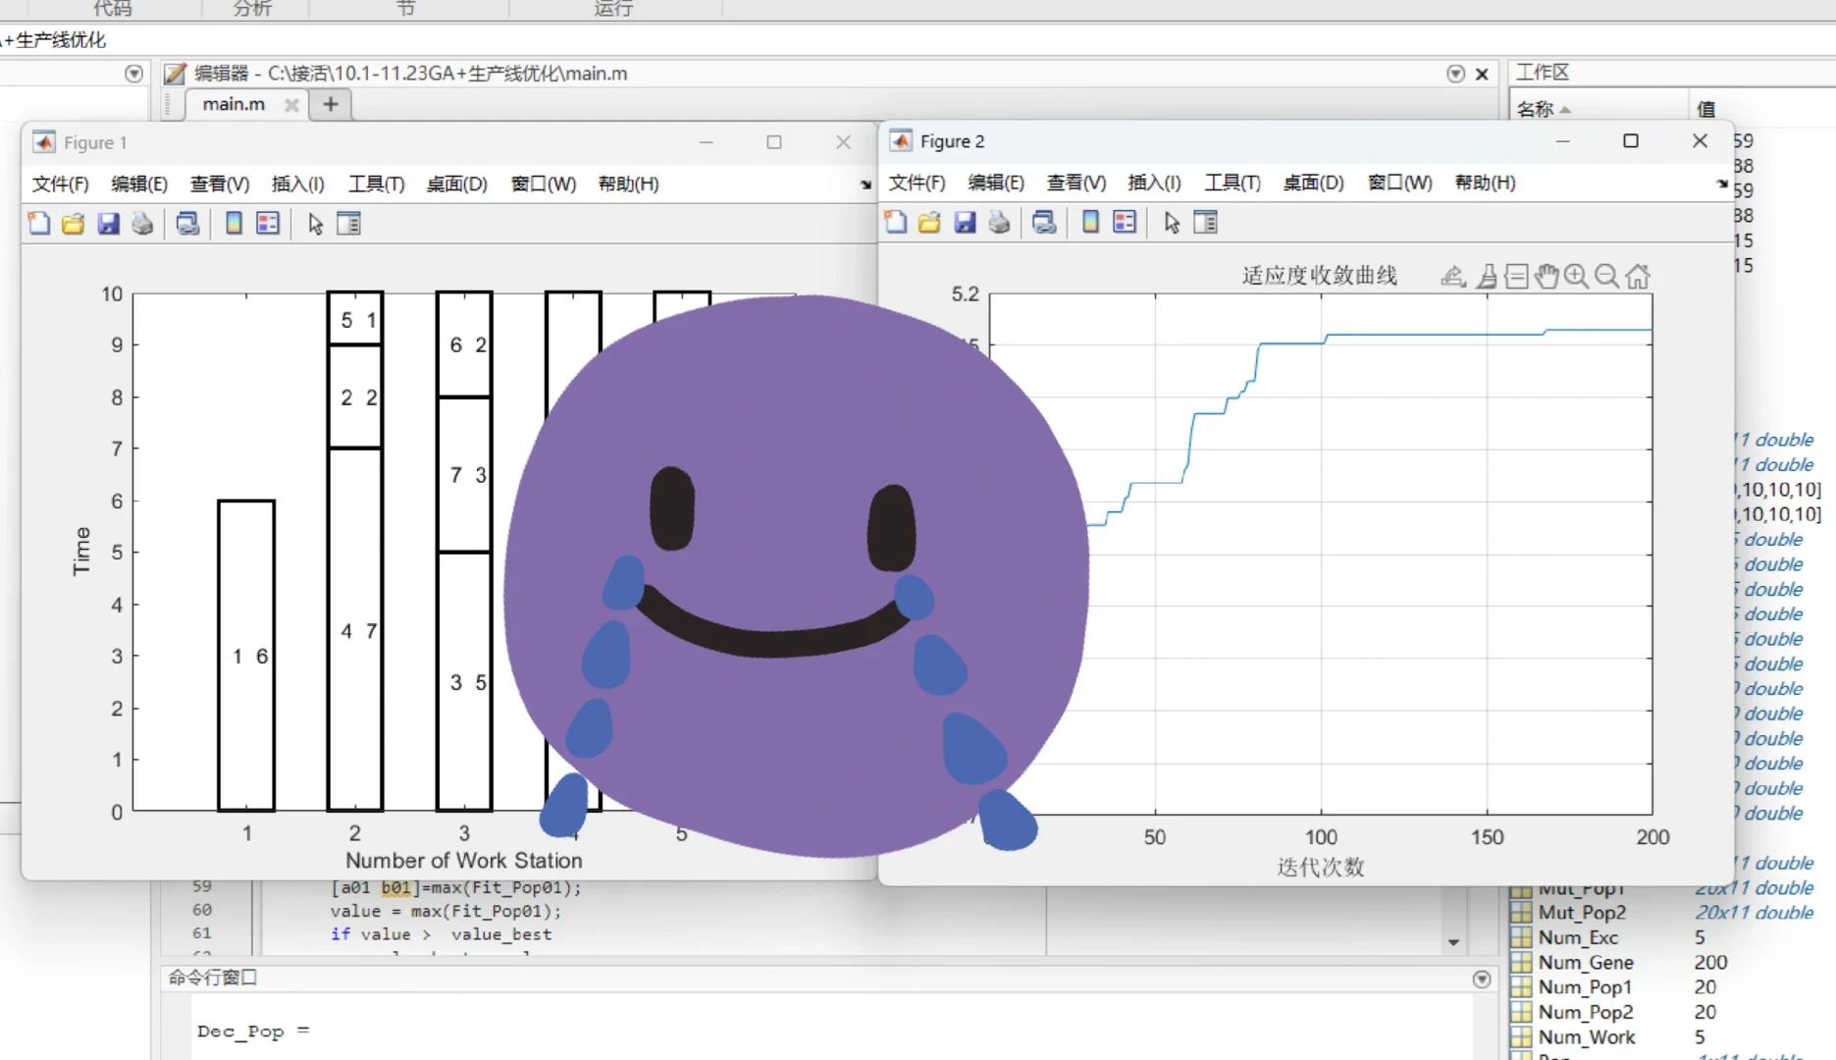Click the dock arrow in Figure 2 menu bar

tap(1722, 184)
